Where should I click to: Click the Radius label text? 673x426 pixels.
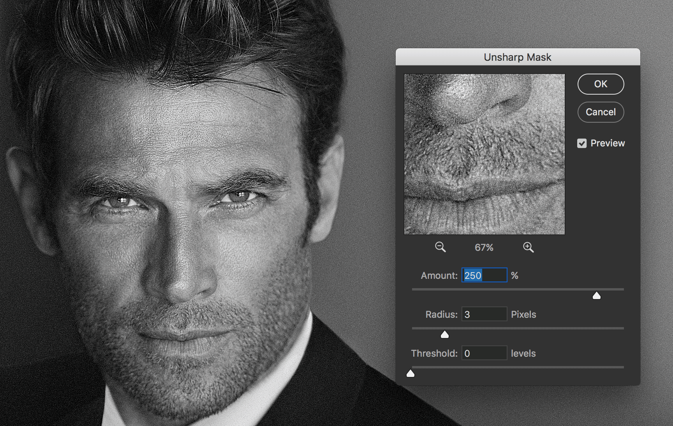441,315
